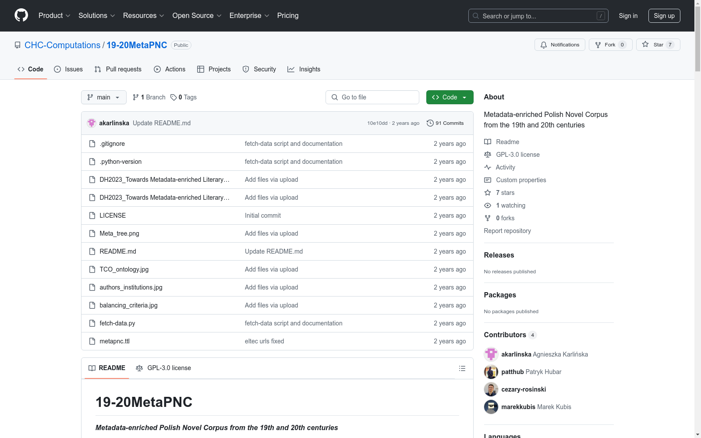Open cezary-rosinski contributor avatar
Image resolution: width=701 pixels, height=438 pixels.
pos(491,389)
